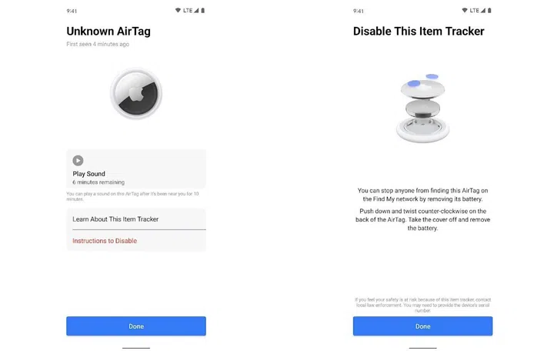
Task: Click the cellular signal icon on Unknown AirTag screen
Action: point(196,11)
